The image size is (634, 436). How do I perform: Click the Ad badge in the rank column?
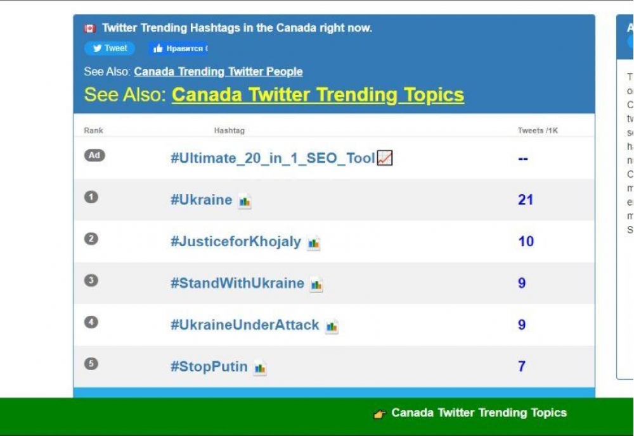(94, 156)
